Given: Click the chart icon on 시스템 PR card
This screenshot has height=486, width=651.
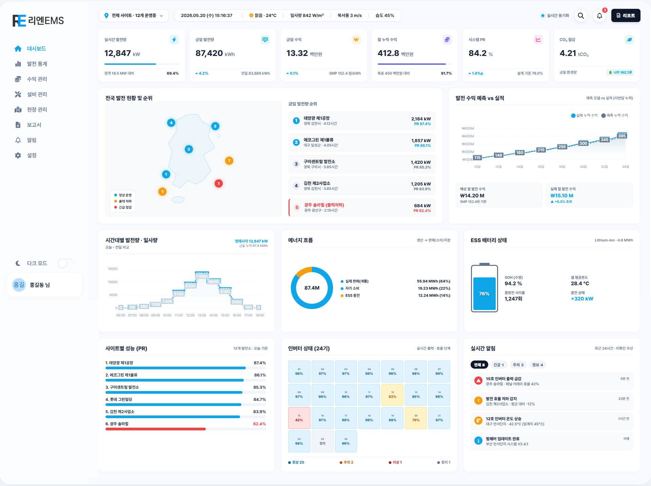Looking at the screenshot, I should 538,40.
